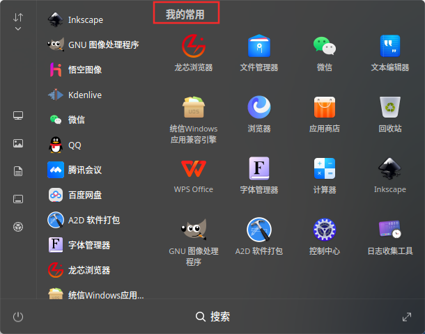Image resolution: width=425 pixels, height=334 pixels.
Task: Open 文件管理器 in the favorites grid
Action: click(259, 53)
